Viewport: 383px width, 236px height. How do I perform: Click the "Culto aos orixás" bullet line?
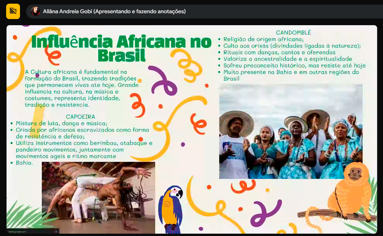[292, 46]
